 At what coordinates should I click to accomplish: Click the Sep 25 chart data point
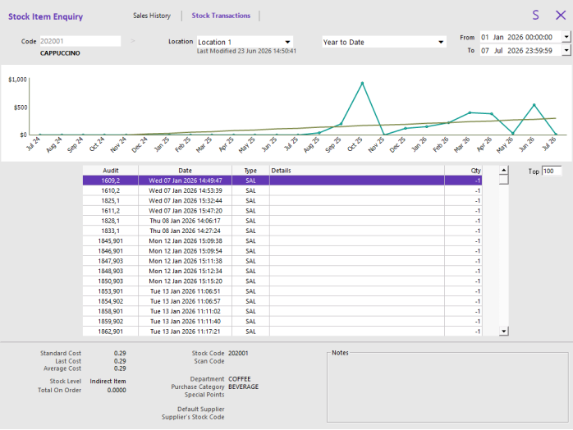point(341,124)
